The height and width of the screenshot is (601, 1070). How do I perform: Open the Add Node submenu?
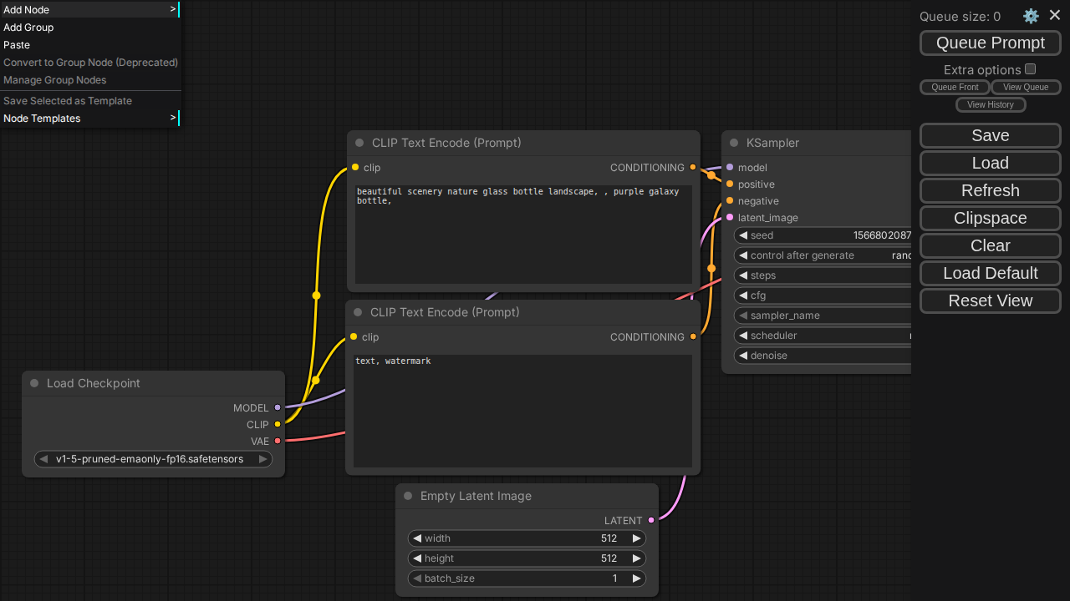tap(90, 10)
